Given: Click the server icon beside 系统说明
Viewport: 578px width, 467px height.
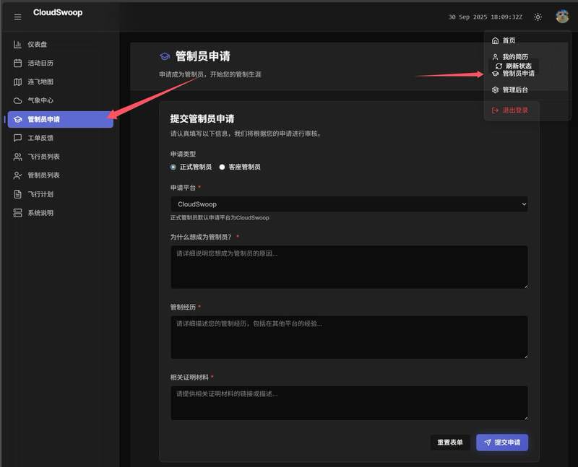Looking at the screenshot, I should coord(17,213).
